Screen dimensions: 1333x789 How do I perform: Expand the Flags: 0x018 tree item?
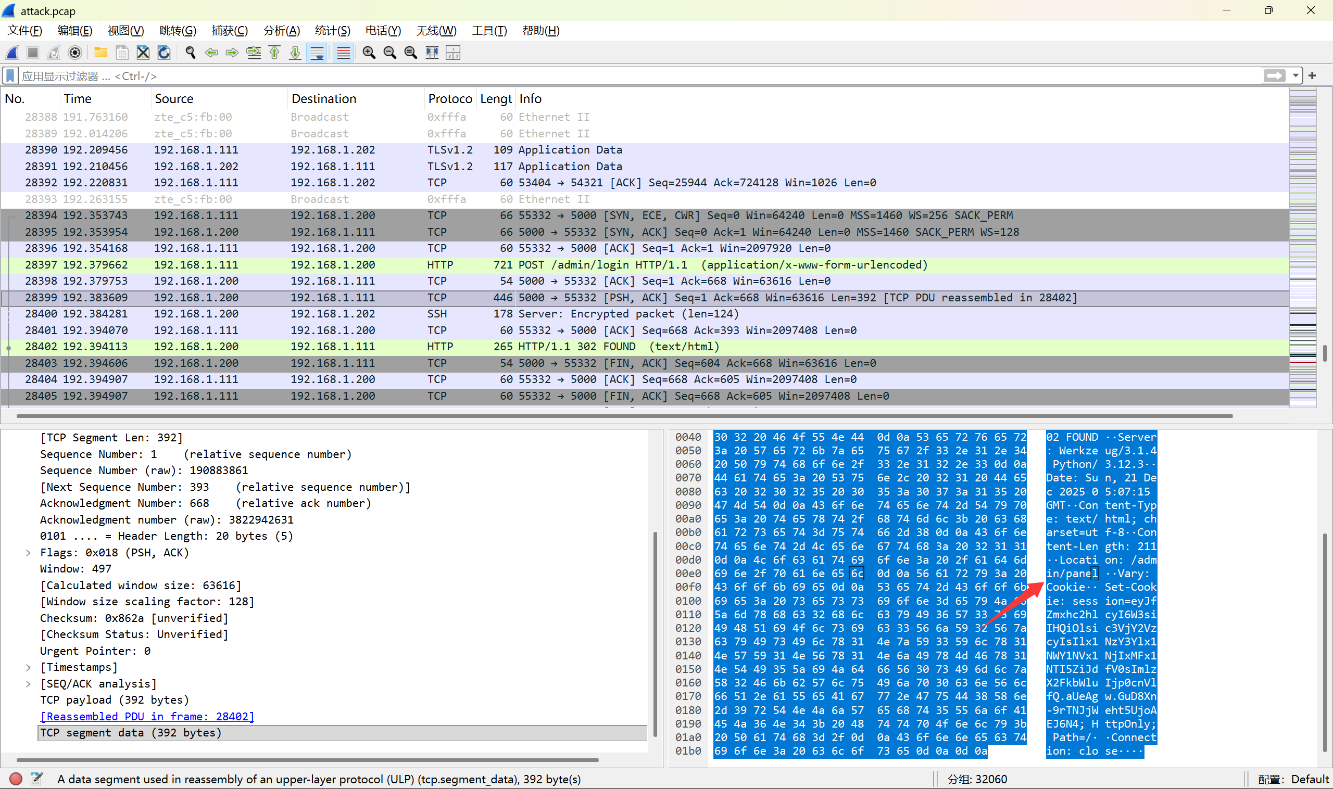point(28,553)
